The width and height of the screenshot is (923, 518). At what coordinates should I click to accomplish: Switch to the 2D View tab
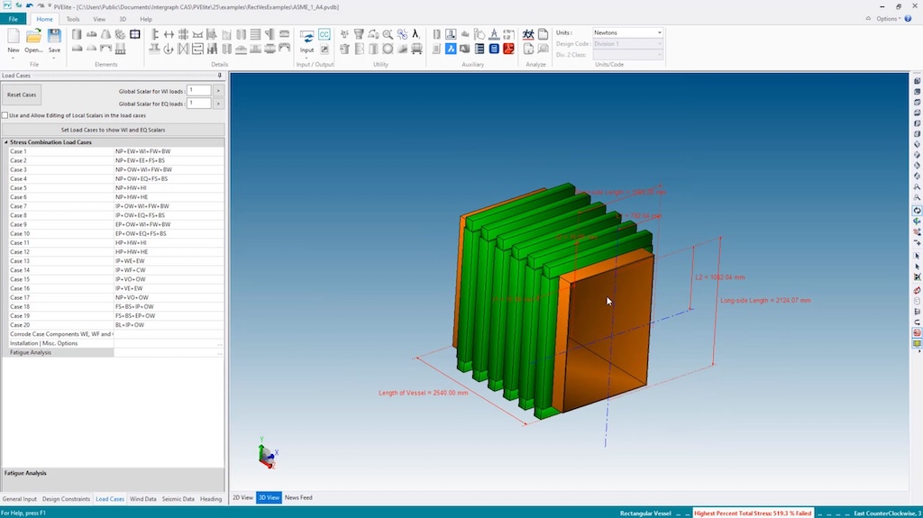click(242, 497)
